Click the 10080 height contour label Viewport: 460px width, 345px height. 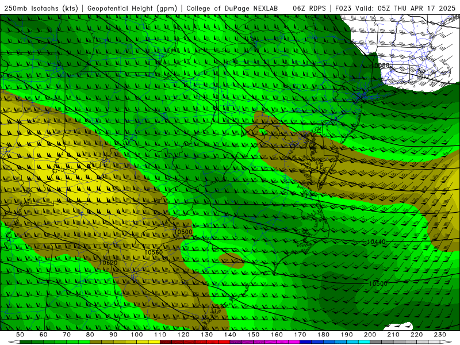coord(381,66)
